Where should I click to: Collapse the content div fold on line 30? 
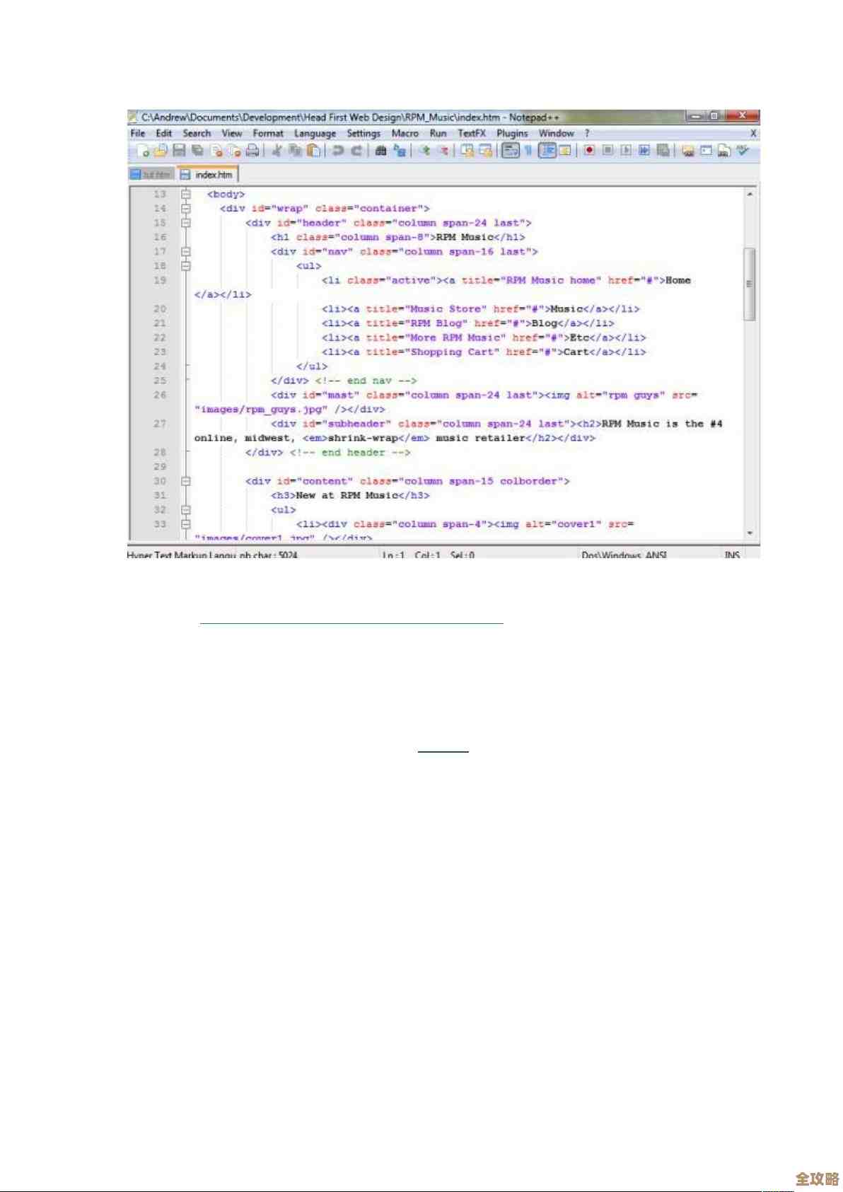tap(185, 481)
